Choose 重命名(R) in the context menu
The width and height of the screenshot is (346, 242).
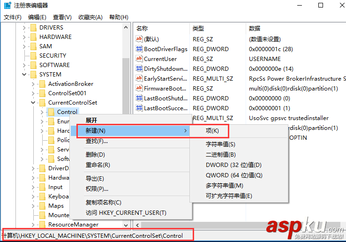(131, 165)
